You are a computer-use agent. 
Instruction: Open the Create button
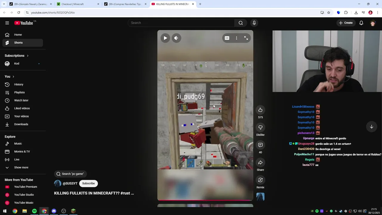[x=346, y=23]
